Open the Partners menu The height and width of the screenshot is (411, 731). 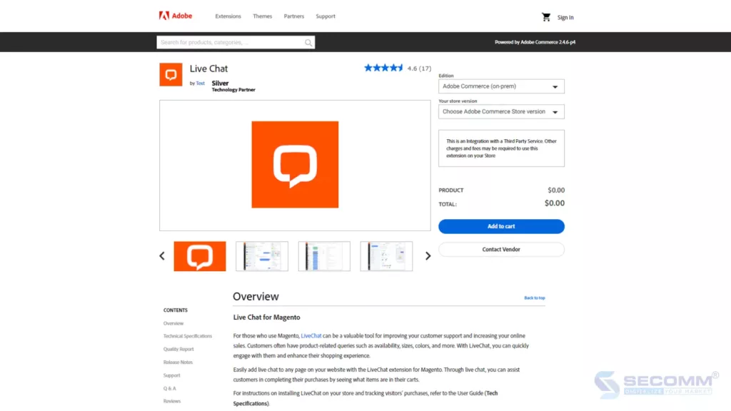coord(293,16)
